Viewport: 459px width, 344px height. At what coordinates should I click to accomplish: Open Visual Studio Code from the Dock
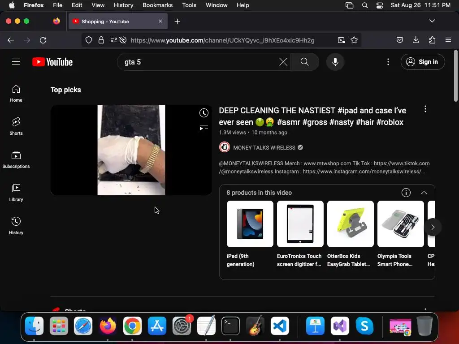(x=280, y=326)
